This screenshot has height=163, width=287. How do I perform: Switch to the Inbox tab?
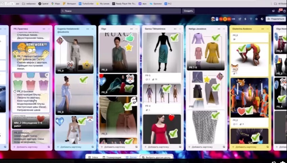[x=94, y=157]
